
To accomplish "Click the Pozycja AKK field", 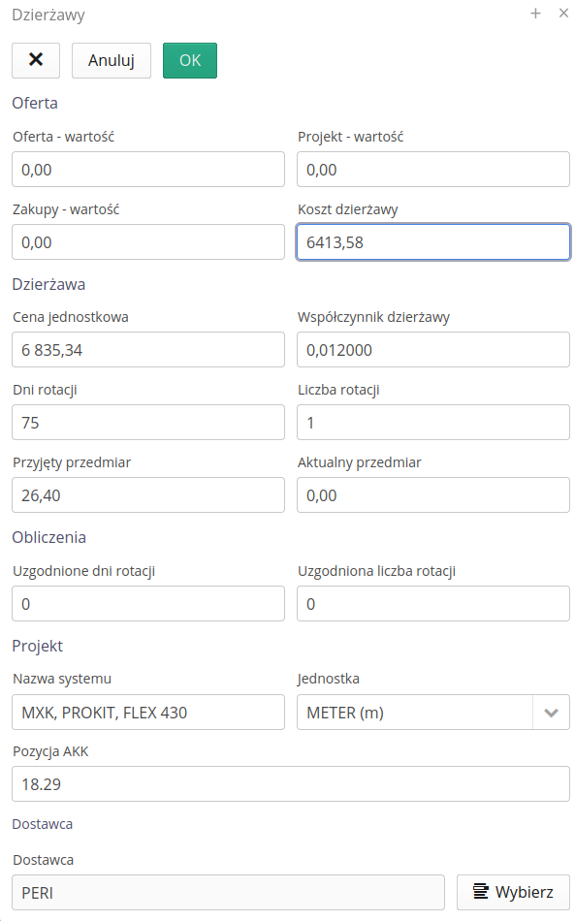I will pos(291,783).
